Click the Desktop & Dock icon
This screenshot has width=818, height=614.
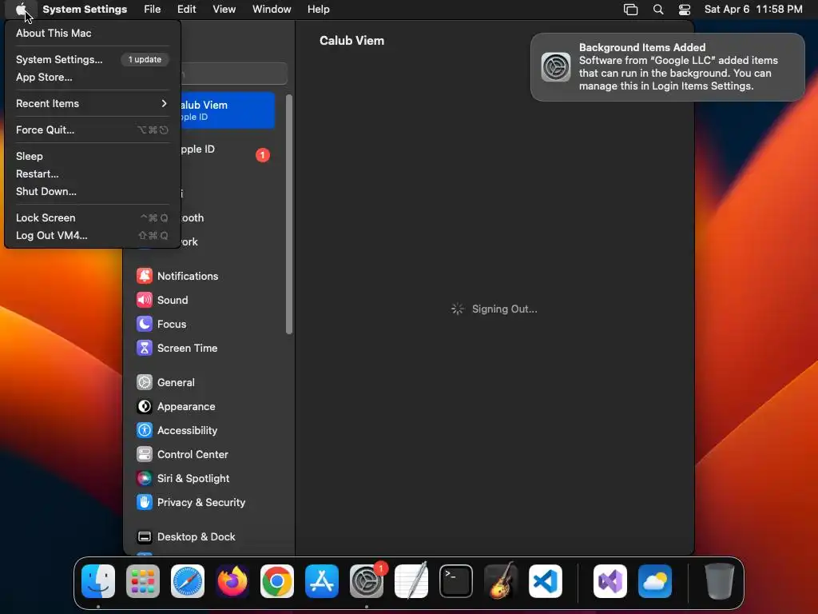pos(145,536)
